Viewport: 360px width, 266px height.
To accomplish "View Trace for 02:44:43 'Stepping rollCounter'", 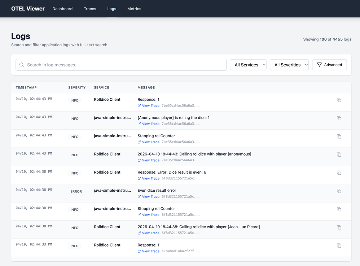I will pyautogui.click(x=149, y=142).
